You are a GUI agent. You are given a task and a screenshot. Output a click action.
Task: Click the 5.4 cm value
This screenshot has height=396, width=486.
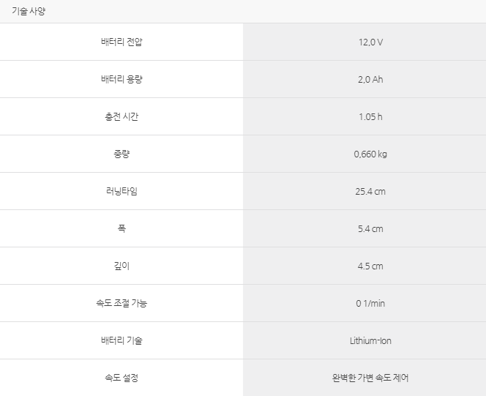pos(370,229)
